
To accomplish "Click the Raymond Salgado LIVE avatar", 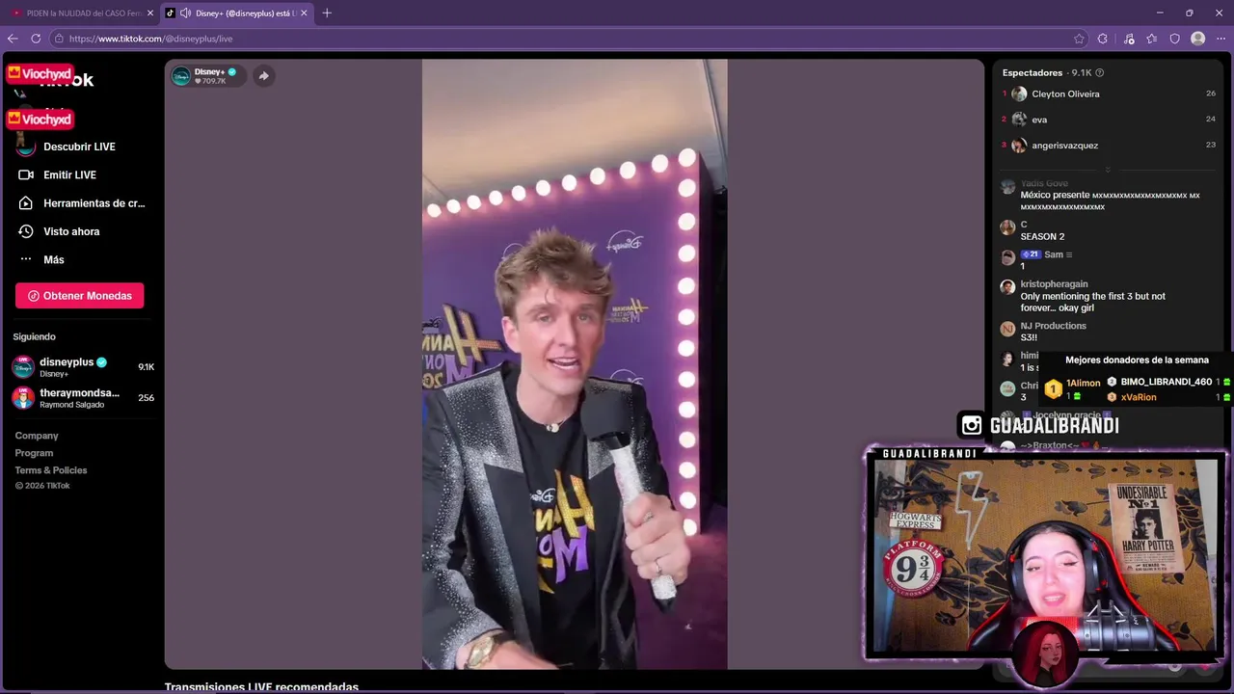I will [23, 397].
